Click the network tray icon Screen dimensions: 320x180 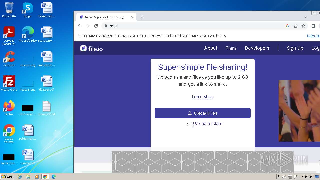pos(290,177)
